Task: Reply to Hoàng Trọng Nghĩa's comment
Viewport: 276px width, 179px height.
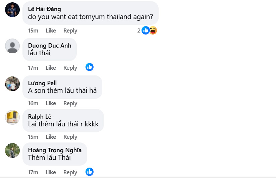Action: tap(70, 172)
